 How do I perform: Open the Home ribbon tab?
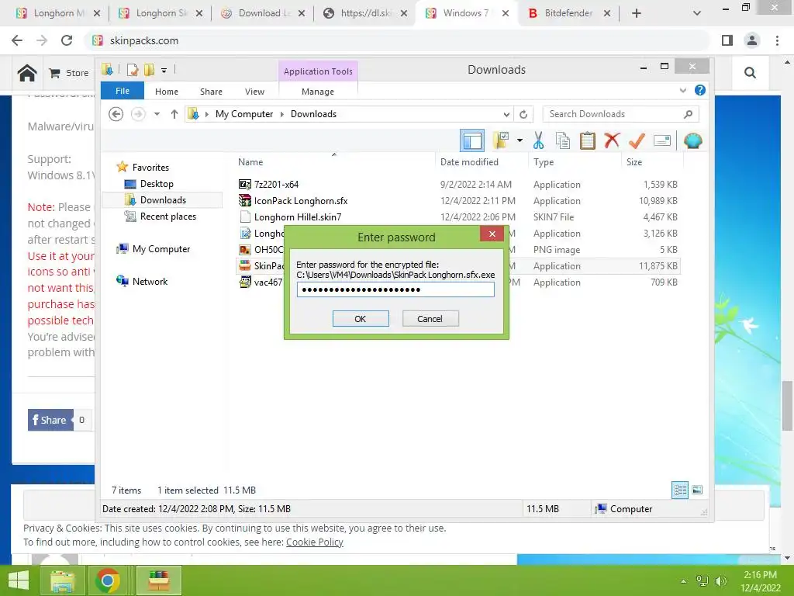[167, 92]
